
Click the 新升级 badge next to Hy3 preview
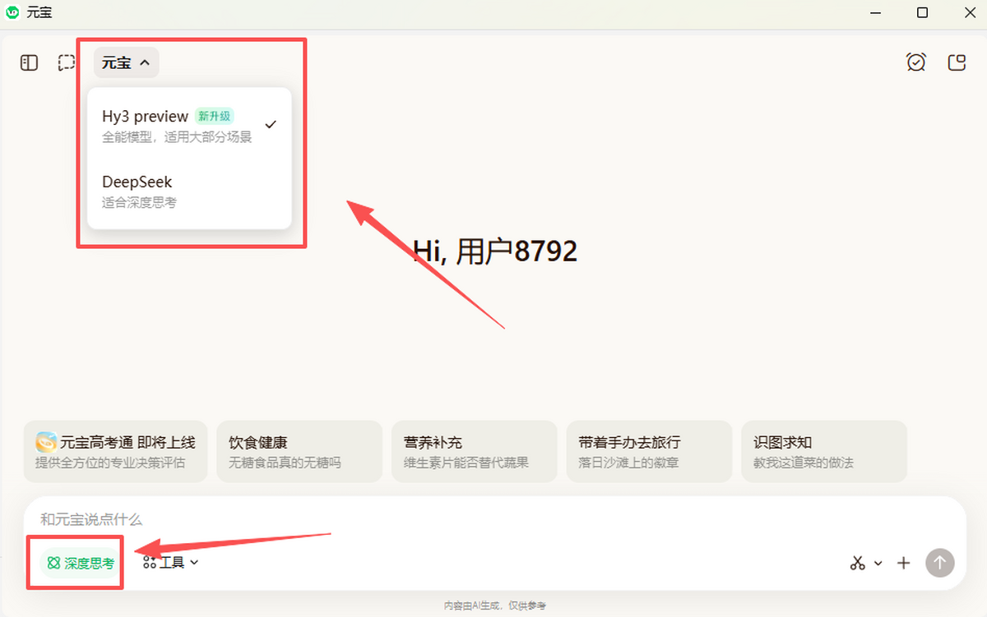point(215,117)
